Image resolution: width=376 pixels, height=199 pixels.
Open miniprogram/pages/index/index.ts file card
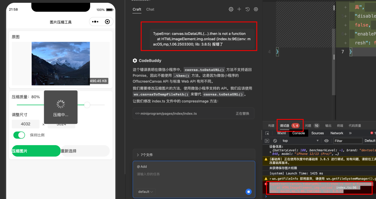click(194, 113)
